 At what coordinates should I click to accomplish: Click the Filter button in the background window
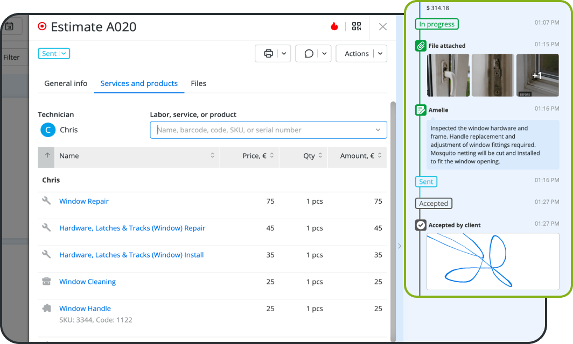click(12, 58)
